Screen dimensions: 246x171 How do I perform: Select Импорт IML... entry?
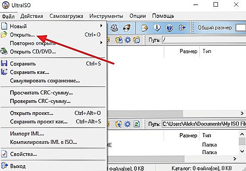tap(53, 134)
